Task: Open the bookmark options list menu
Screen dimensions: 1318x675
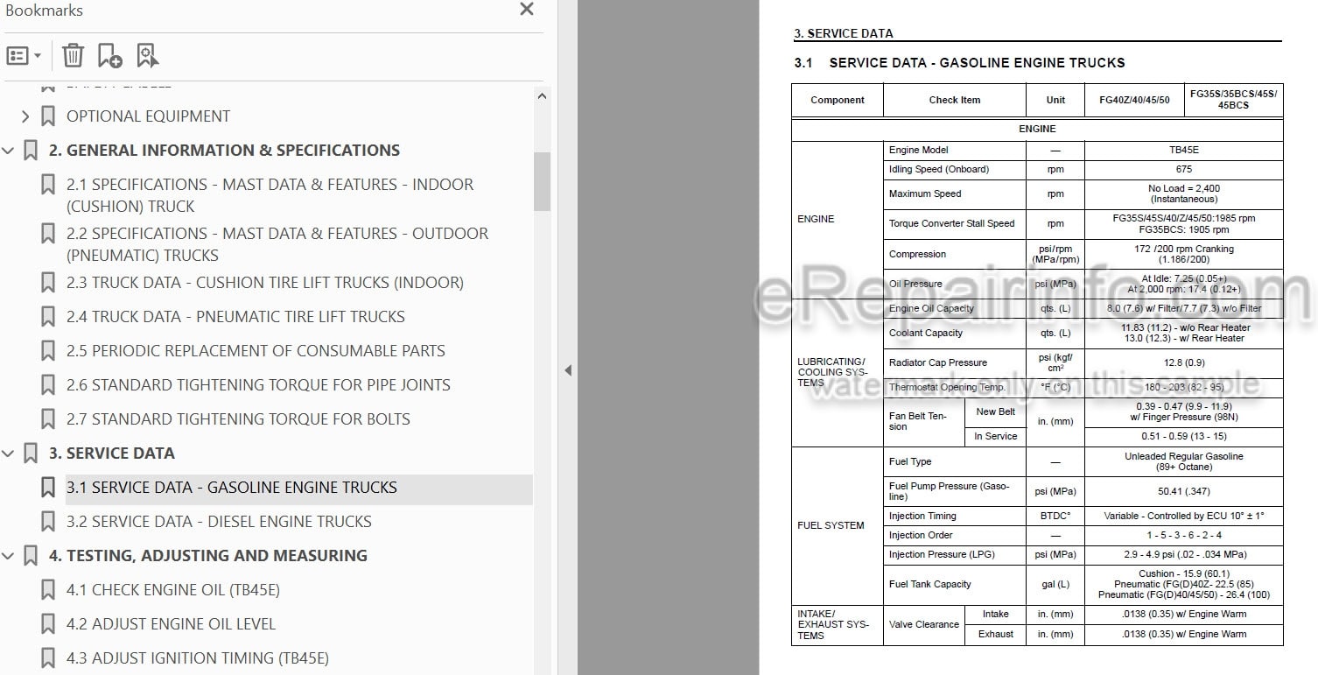Action: (24, 56)
